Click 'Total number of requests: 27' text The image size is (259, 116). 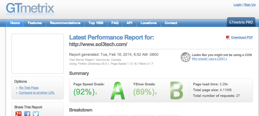click(216, 96)
